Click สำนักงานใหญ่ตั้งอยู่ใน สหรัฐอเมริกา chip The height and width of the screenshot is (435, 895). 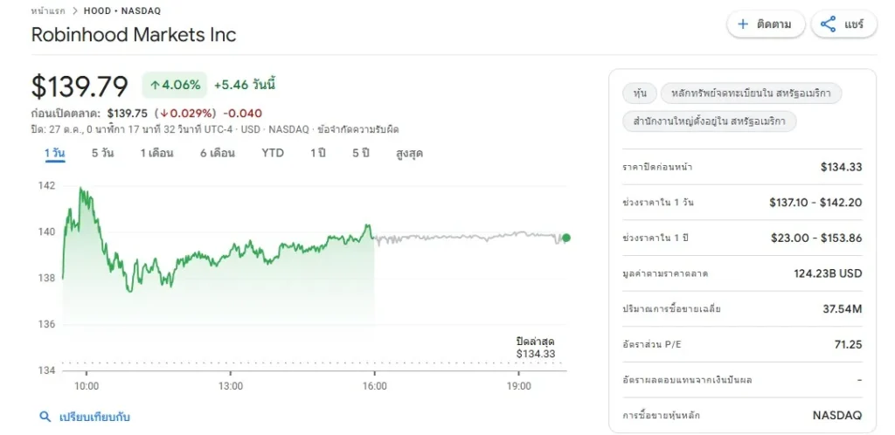710,121
